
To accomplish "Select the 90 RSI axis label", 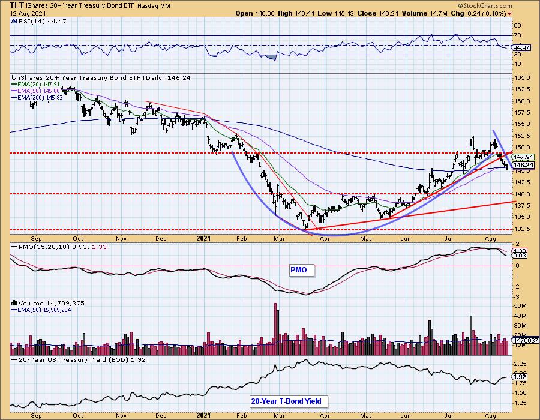I will [x=518, y=25].
